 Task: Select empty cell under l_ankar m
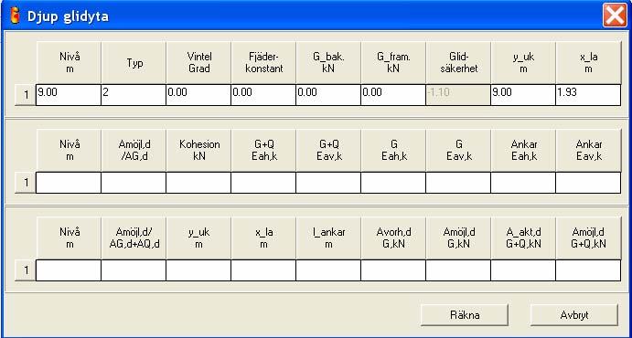pyautogui.click(x=328, y=270)
